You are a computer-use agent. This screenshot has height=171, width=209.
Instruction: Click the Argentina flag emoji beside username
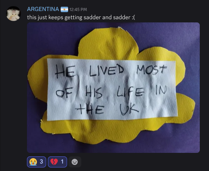[64, 10]
